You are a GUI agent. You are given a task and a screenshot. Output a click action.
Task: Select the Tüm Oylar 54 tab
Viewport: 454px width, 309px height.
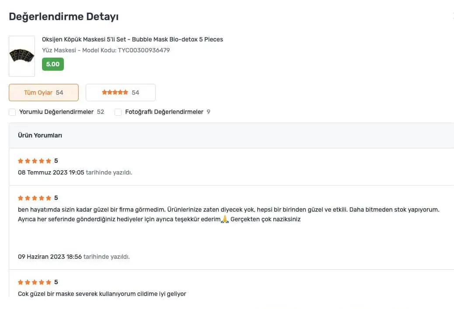(44, 93)
